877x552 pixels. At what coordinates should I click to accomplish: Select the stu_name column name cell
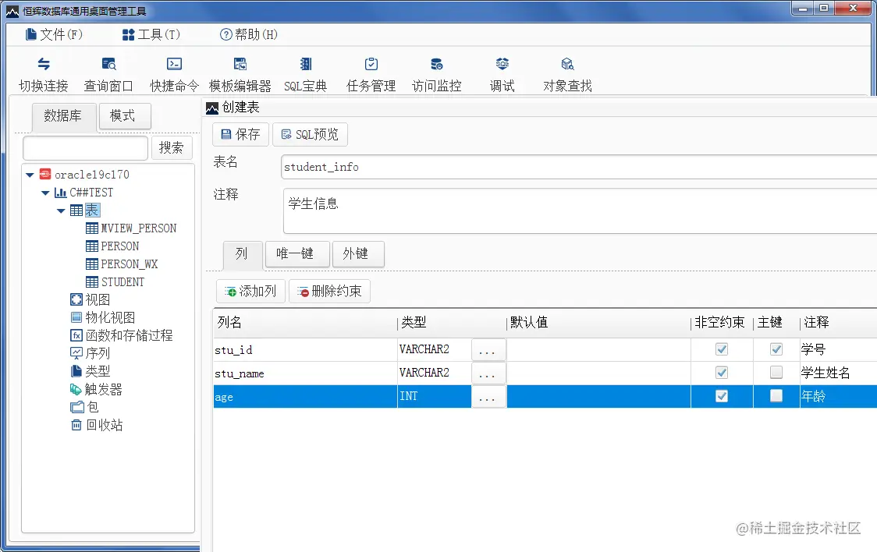[x=305, y=373]
